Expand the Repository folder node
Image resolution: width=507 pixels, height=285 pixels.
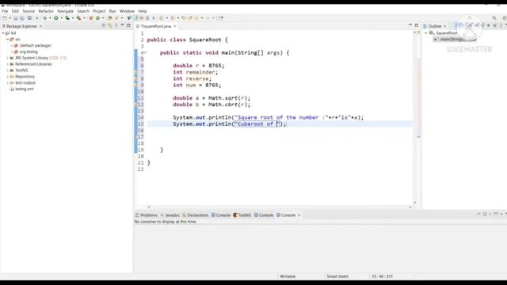click(x=7, y=77)
